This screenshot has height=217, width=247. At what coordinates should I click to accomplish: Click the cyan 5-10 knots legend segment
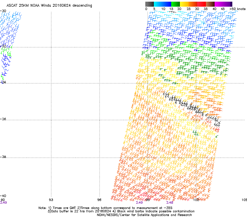(x=158, y=4)
